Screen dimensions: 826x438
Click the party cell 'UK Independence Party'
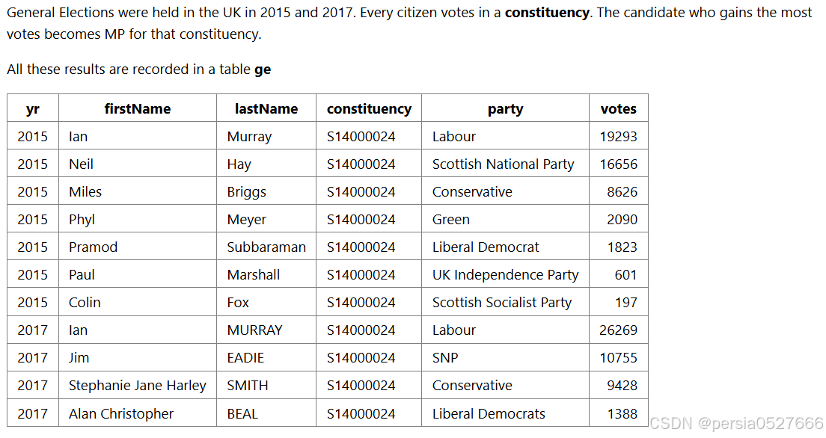pos(505,275)
